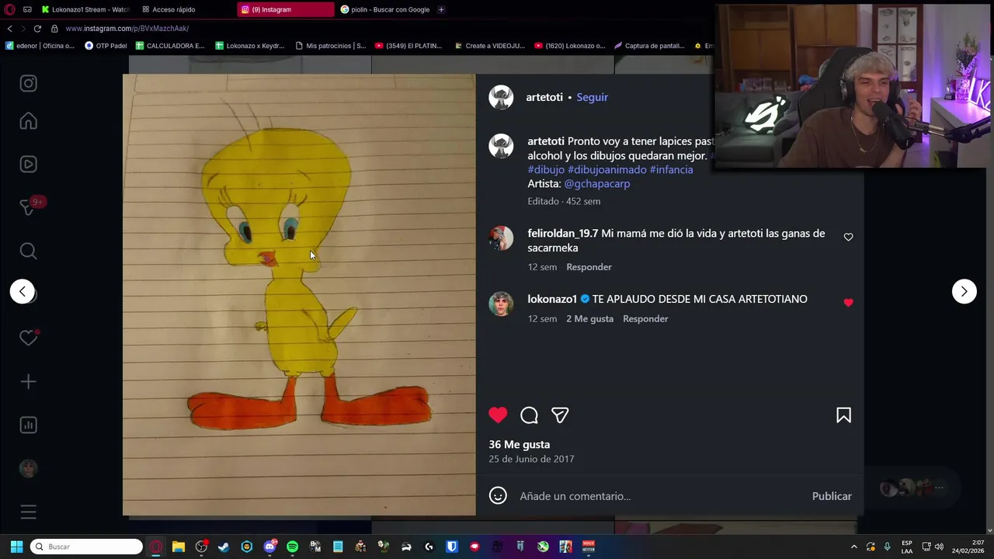The width and height of the screenshot is (994, 559).
Task: Open Steam from the taskbar
Action: pos(224,547)
